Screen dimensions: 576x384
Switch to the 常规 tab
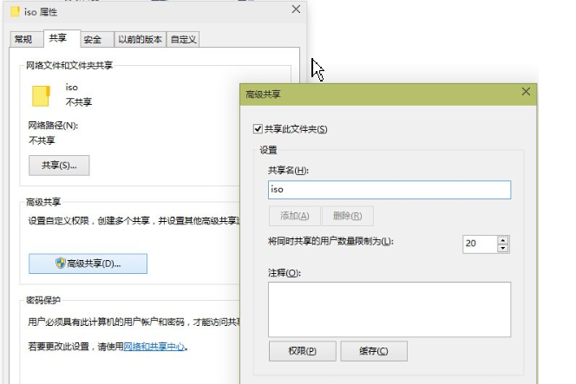point(23,39)
